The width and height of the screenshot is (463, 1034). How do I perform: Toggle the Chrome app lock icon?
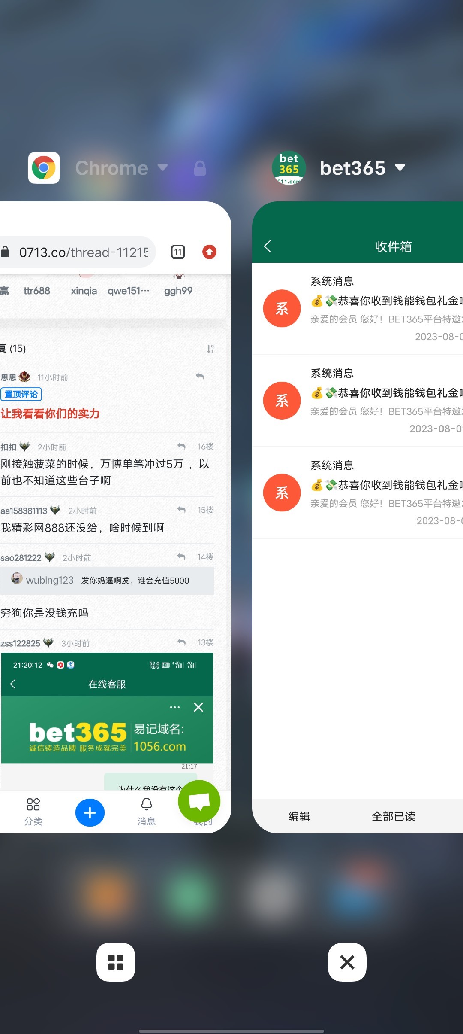[x=200, y=168]
